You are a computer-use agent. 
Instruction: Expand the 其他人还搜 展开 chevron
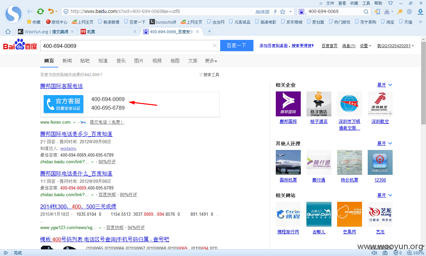point(390,143)
